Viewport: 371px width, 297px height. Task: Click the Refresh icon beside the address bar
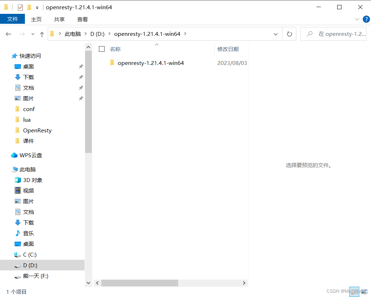click(289, 34)
